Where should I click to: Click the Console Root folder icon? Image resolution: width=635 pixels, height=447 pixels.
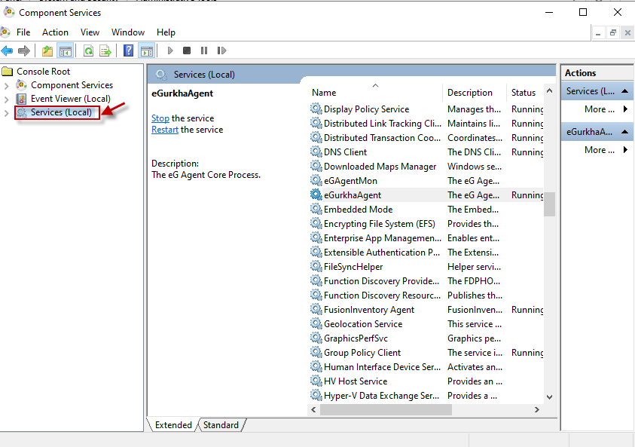[x=8, y=72]
